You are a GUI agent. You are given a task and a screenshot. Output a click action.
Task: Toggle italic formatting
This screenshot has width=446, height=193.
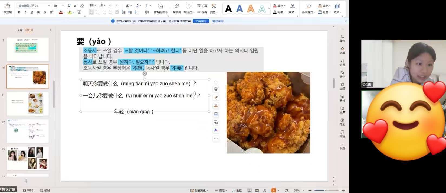[x=25, y=12]
